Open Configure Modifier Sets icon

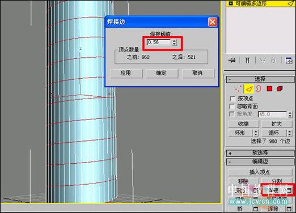289,61
